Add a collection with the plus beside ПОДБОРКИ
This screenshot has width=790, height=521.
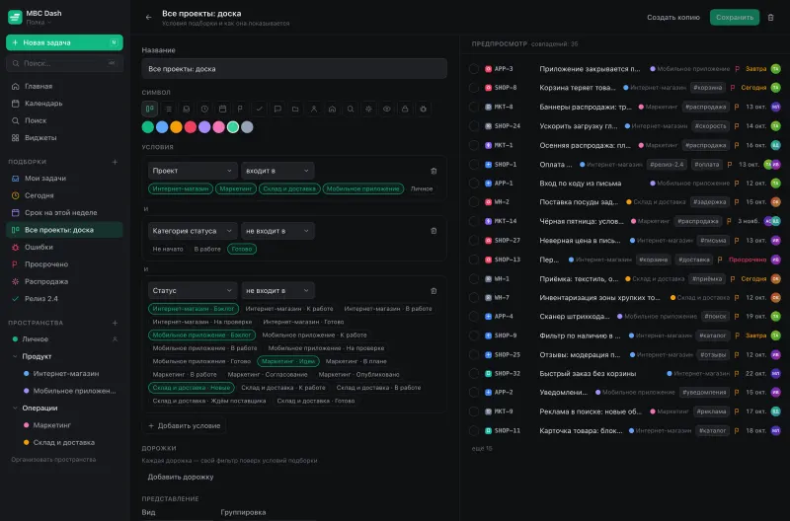pyautogui.click(x=115, y=162)
